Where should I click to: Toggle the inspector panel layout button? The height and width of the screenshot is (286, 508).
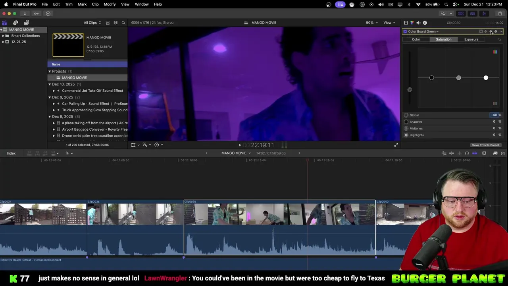point(484,14)
